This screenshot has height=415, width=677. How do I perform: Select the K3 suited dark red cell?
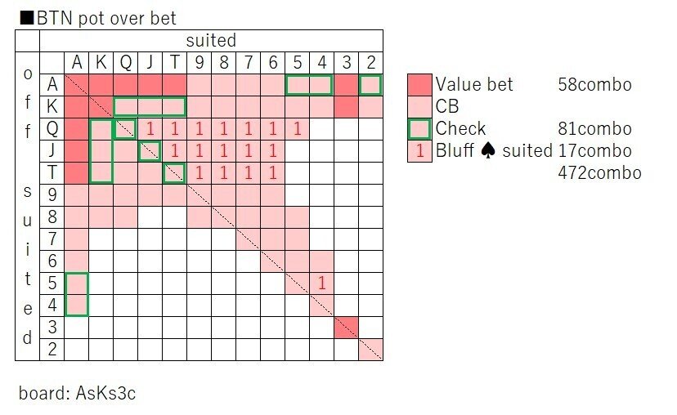tap(347, 106)
